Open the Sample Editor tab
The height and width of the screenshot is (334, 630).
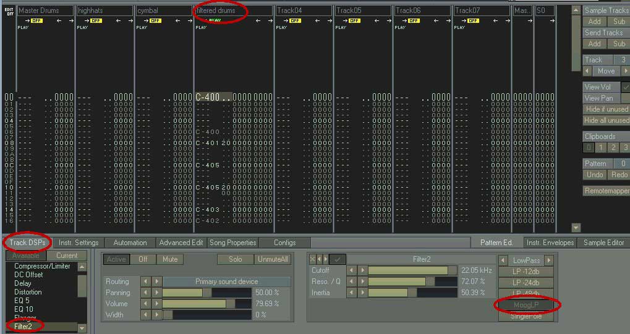(603, 243)
